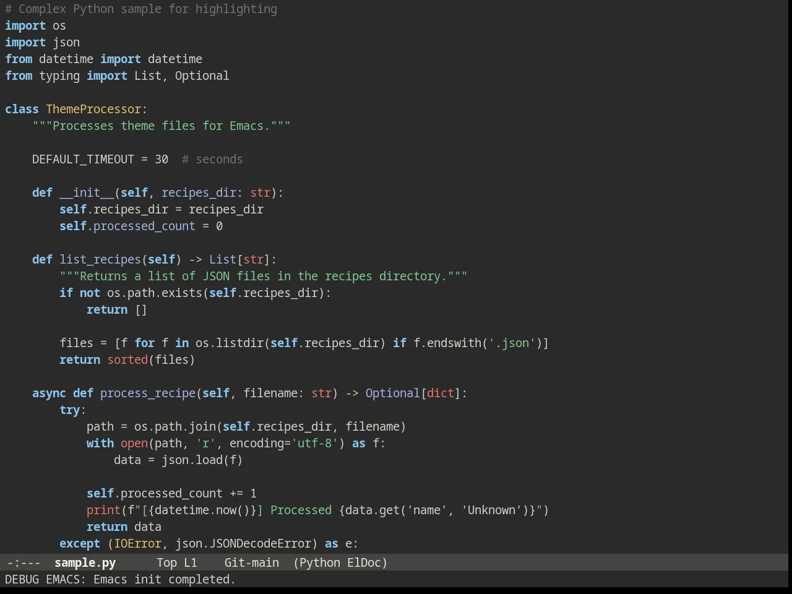Click the L1 line number in mode line
This screenshot has width=792, height=594.
click(190, 562)
